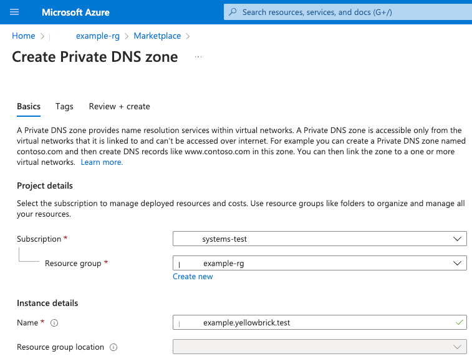Viewport: 472px width, 361px height.
Task: Open the Resource group location dropdown
Action: (x=320, y=347)
